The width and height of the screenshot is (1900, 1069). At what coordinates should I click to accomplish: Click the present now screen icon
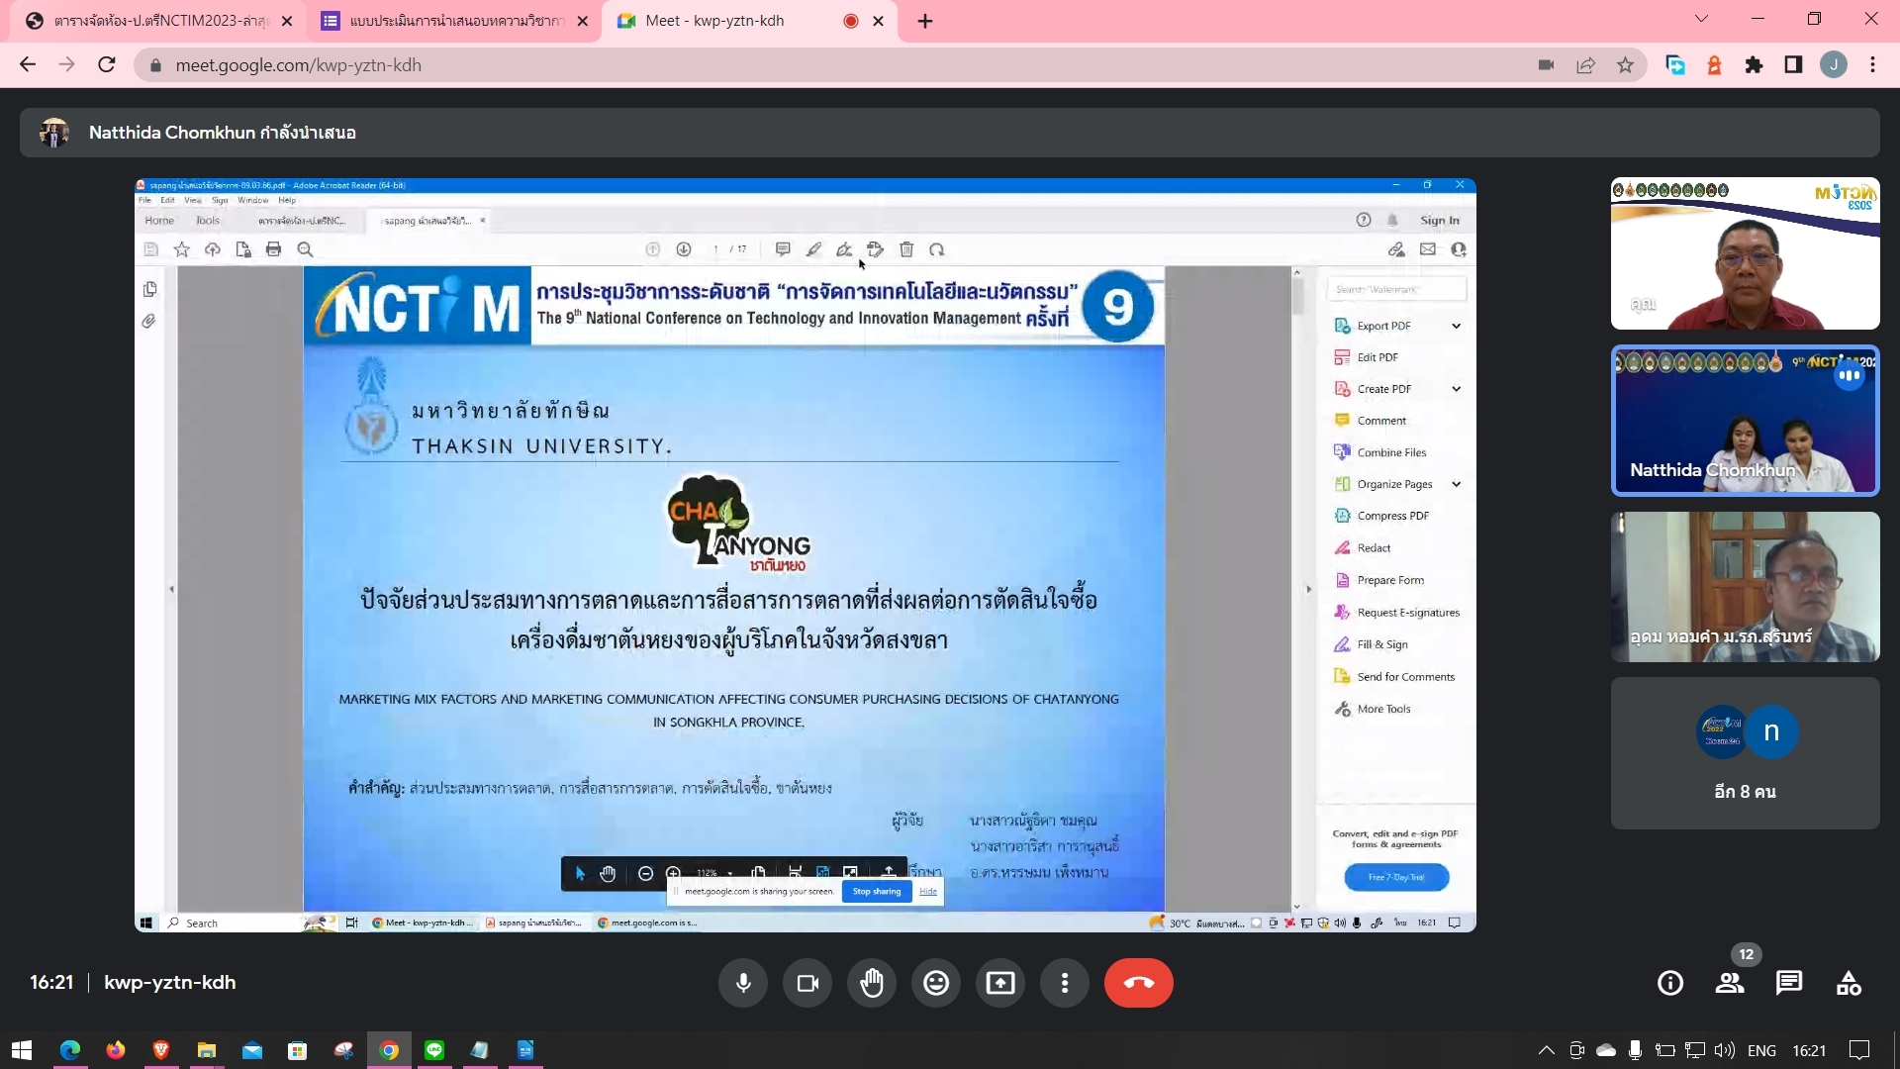point(1000,983)
